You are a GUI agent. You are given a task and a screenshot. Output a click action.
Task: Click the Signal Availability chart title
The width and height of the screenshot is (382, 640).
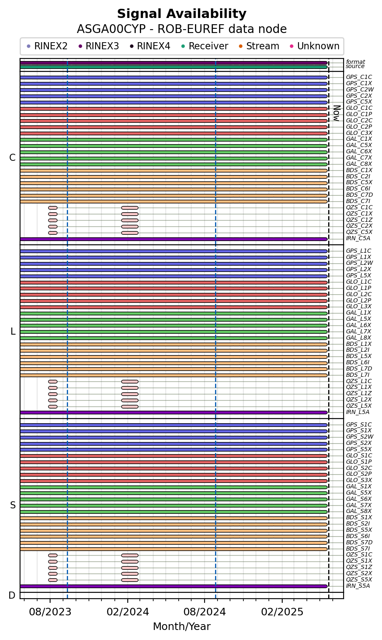pos(182,14)
